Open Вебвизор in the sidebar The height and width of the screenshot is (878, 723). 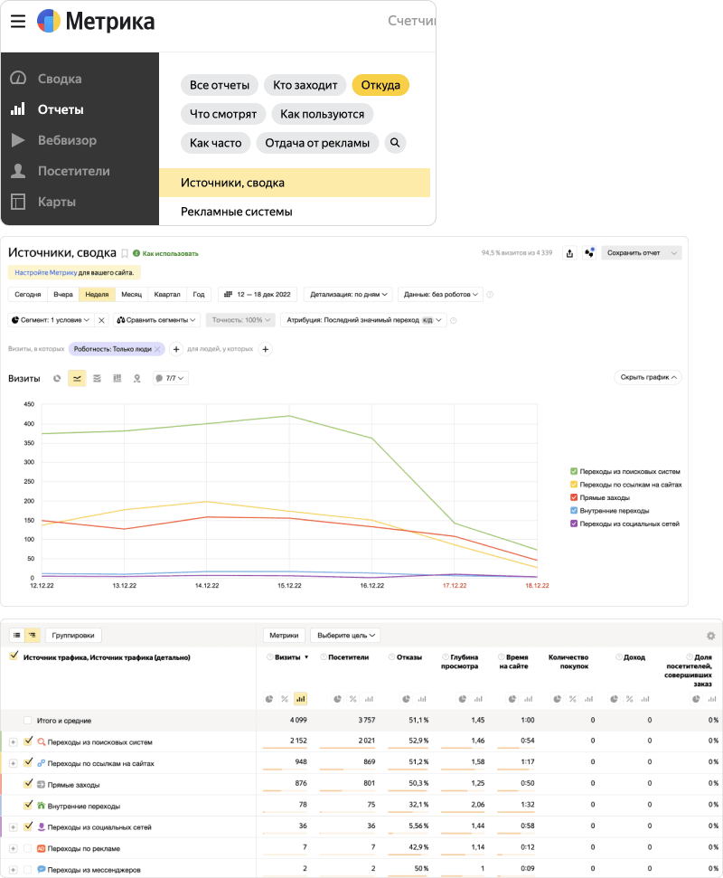(67, 140)
